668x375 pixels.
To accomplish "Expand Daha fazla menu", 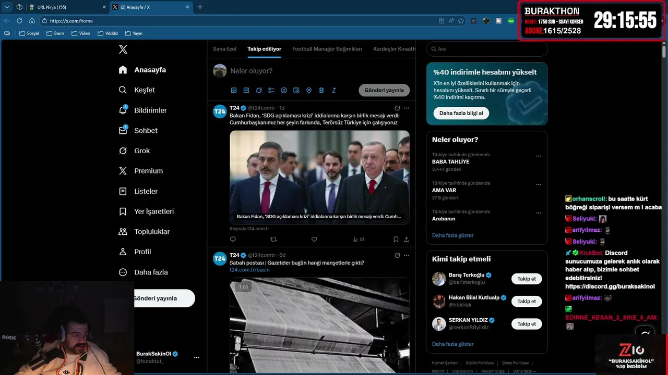I will point(143,272).
